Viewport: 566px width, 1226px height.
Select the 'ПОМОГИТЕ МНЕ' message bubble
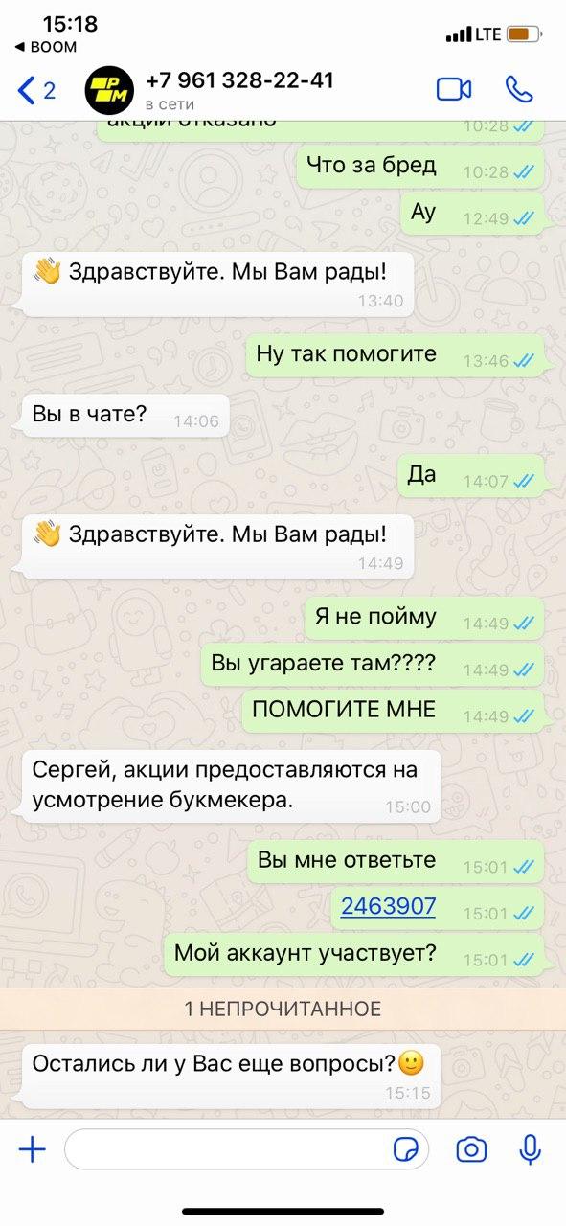393,711
